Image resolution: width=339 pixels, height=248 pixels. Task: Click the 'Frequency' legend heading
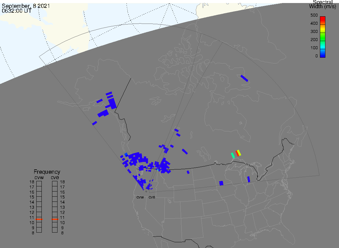coord(47,172)
